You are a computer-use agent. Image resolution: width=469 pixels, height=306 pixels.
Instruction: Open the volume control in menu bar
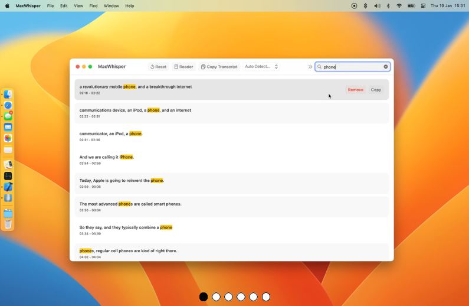377,6
